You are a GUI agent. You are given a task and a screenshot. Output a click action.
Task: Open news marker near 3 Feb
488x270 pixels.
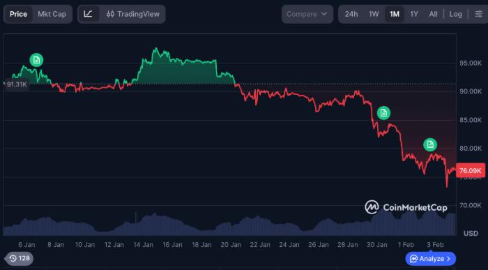(430, 144)
